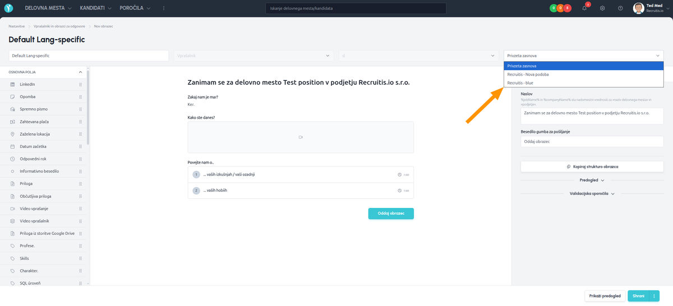Edit the Naslov title text area
The image size is (673, 306).
pos(592,116)
